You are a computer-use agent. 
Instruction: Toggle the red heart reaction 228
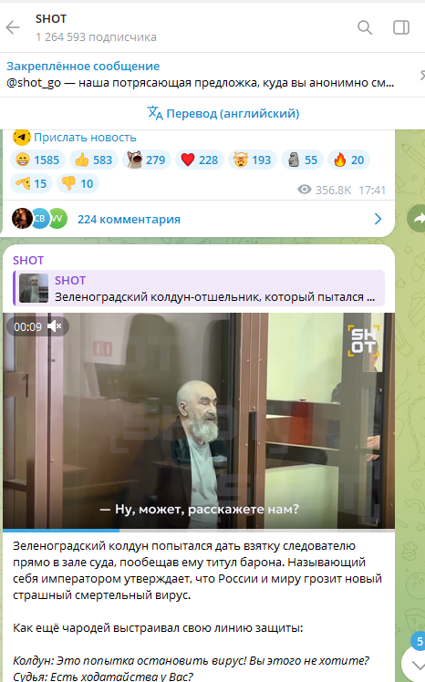point(200,160)
